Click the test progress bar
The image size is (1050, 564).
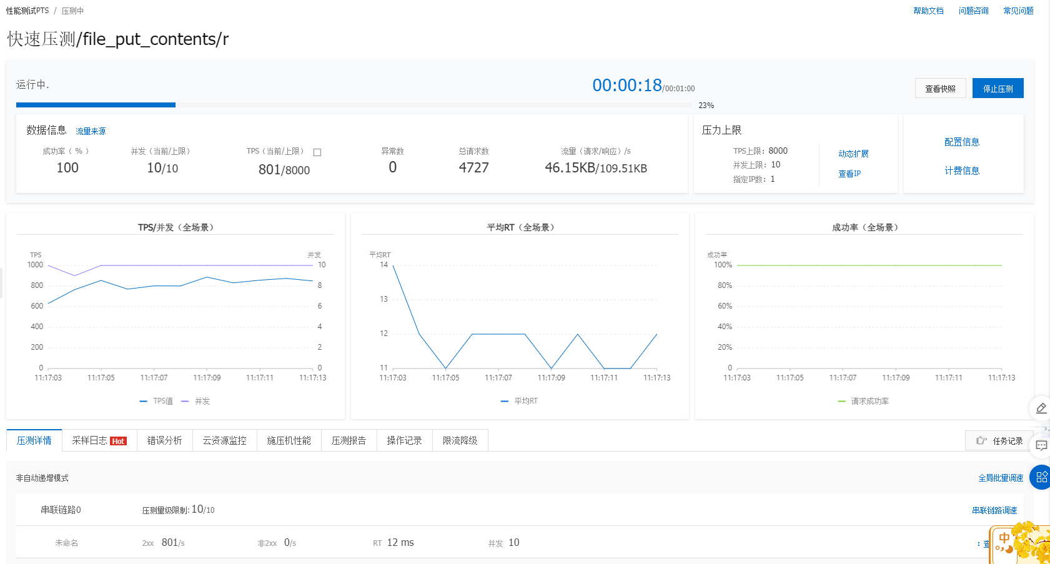tap(356, 105)
